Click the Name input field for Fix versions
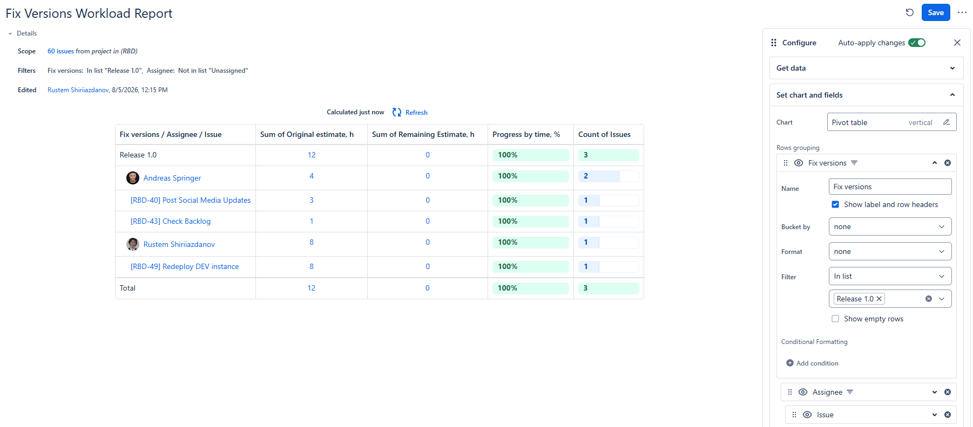This screenshot has height=427, width=973. point(890,187)
